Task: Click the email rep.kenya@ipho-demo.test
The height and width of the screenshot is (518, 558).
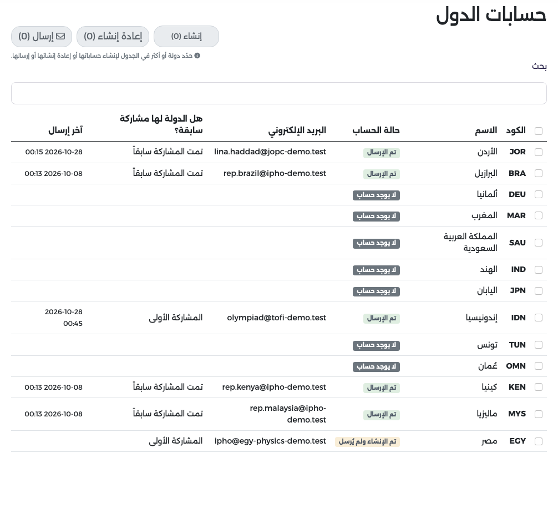Action: pyautogui.click(x=274, y=387)
